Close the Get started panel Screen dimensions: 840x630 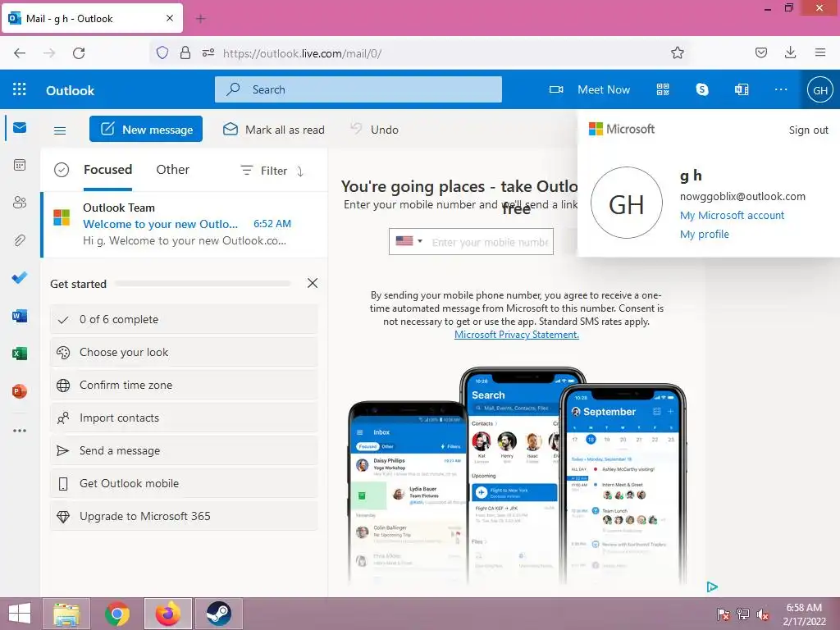coord(313,283)
